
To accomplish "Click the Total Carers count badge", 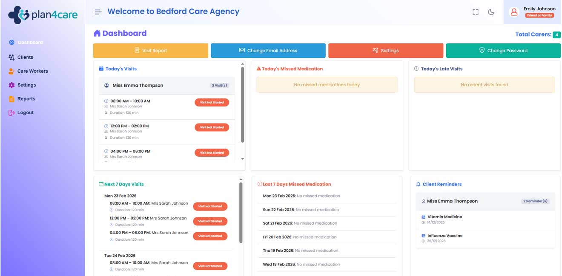I will [x=556, y=35].
